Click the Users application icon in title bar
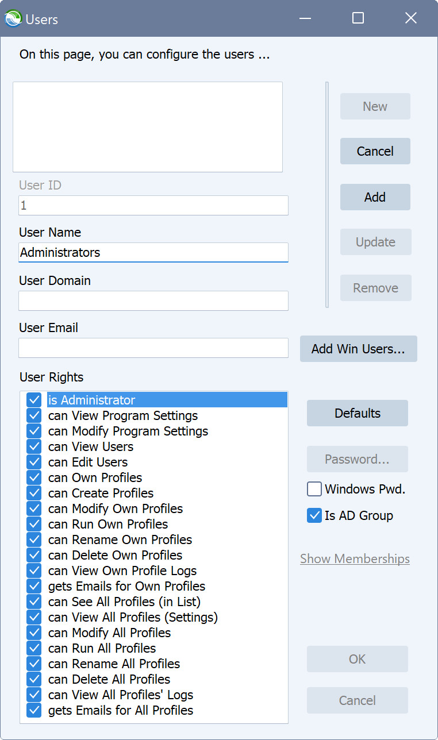Screen dimensions: 438x740 coord(14,18)
